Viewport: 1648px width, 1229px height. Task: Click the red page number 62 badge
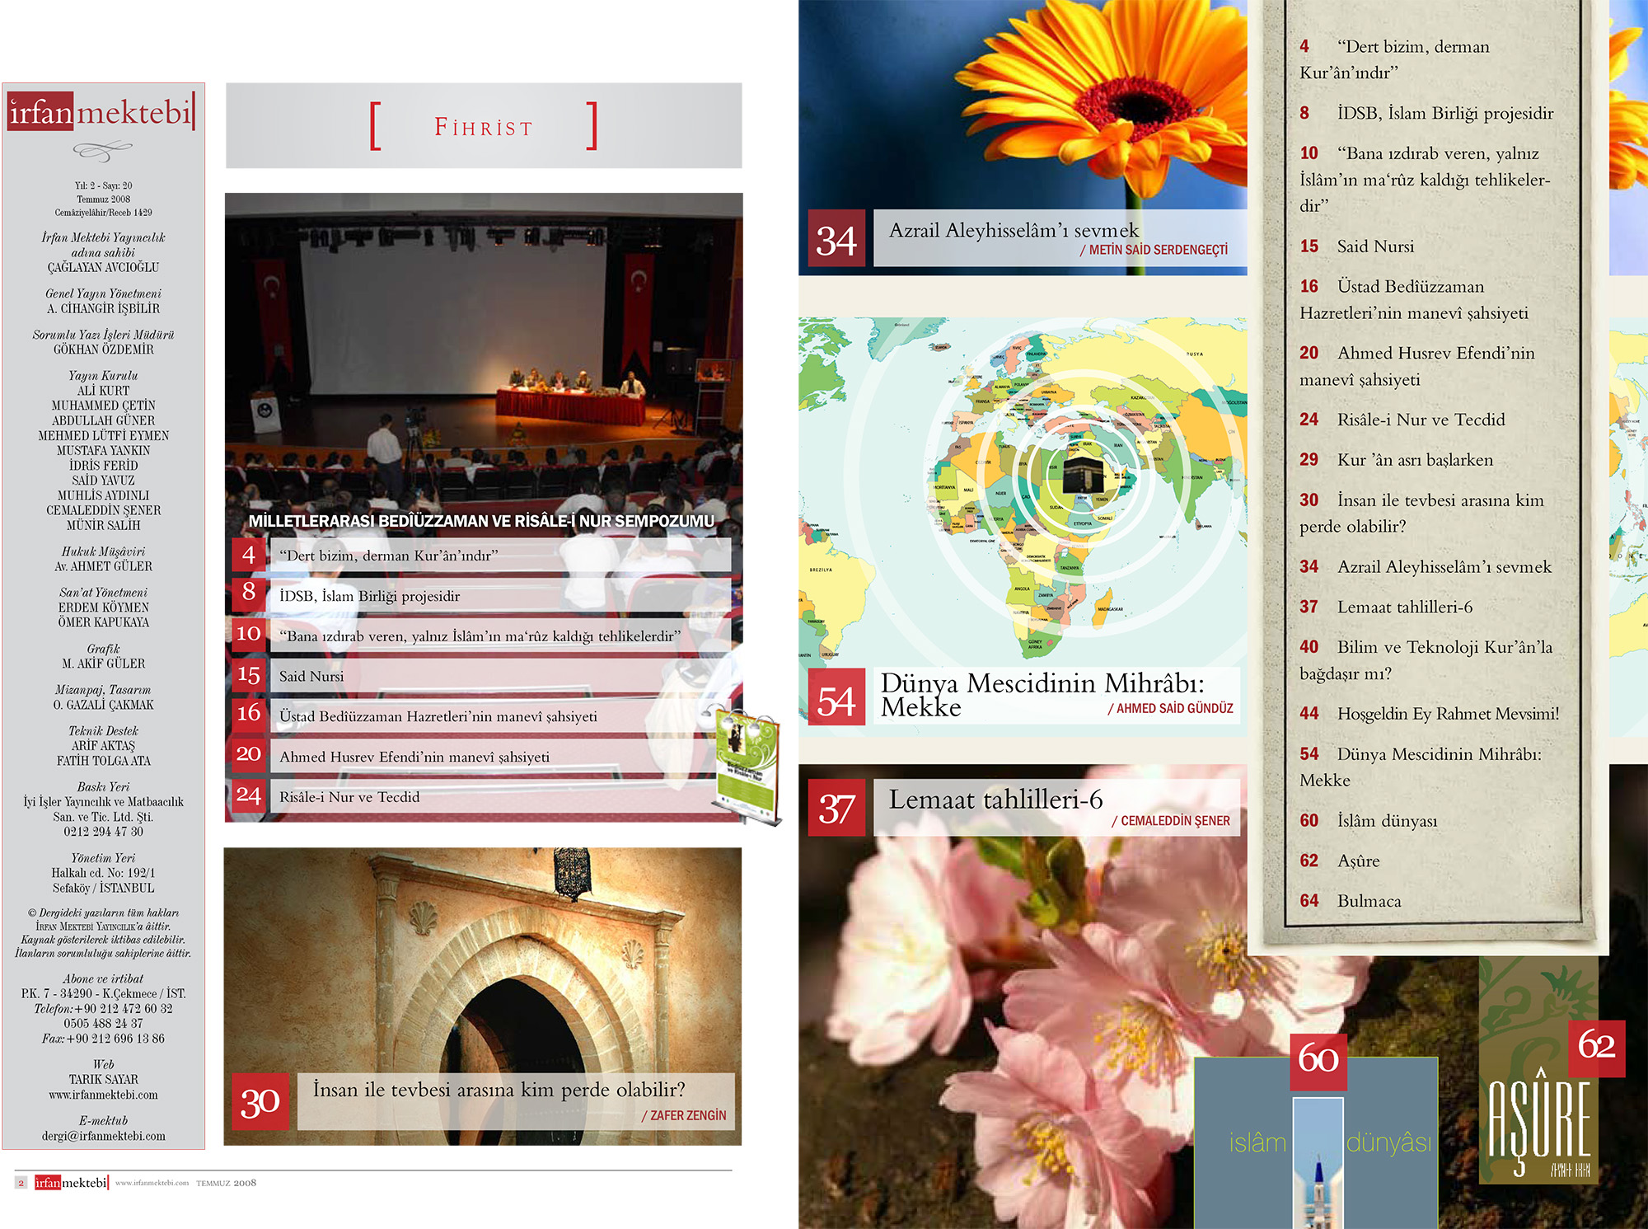pyautogui.click(x=1596, y=1048)
